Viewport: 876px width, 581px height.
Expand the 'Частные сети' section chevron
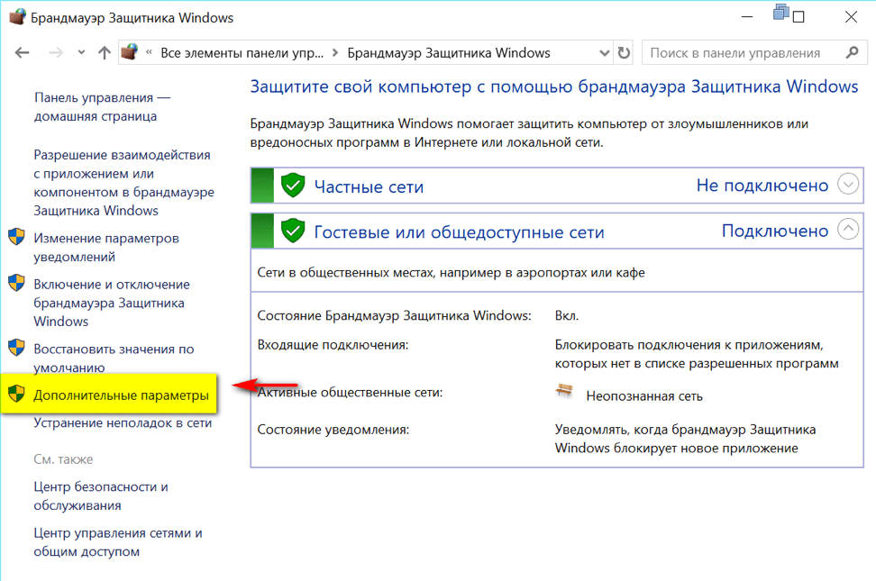[x=848, y=184]
